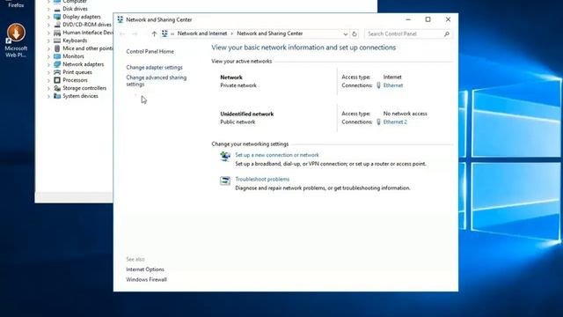
Task: Click the System devices icon
Action: pyautogui.click(x=57, y=96)
